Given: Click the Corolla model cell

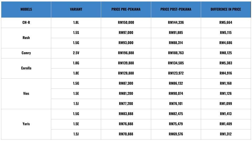Looking at the screenshot, I should 26,68.
